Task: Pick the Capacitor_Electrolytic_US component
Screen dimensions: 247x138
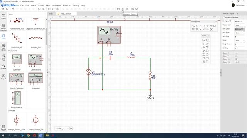Action: pos(36,24)
